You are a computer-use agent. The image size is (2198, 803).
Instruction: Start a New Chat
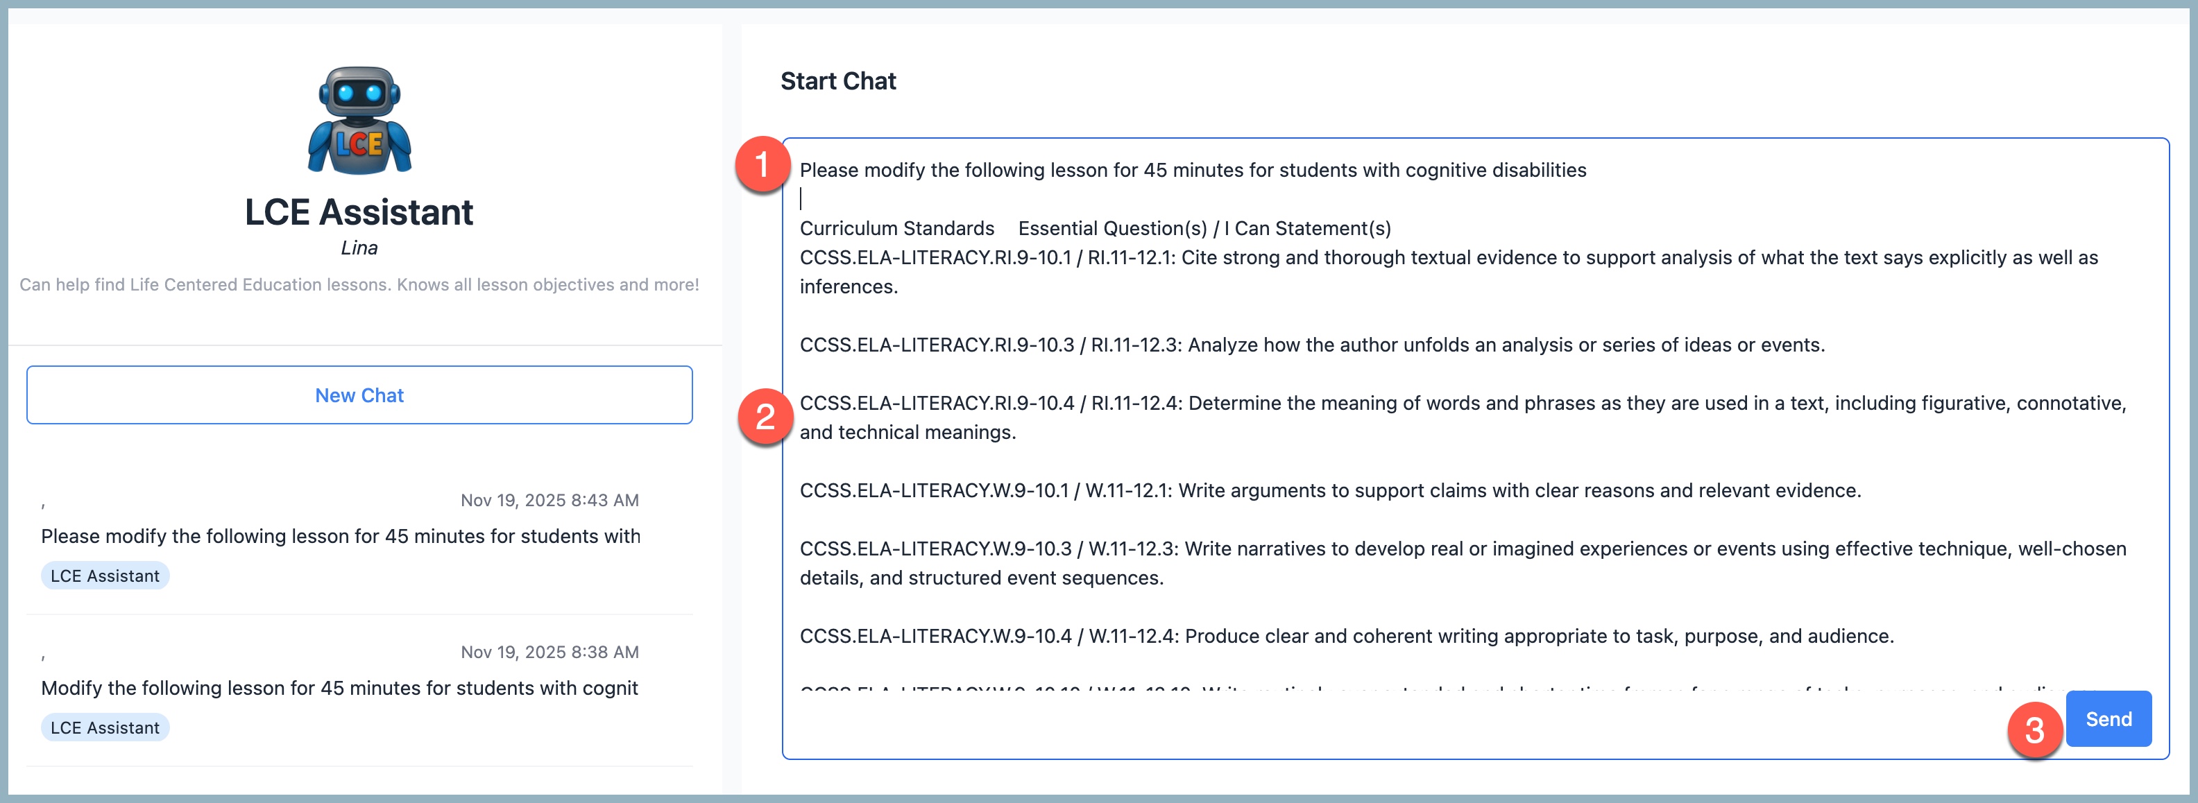tap(359, 395)
